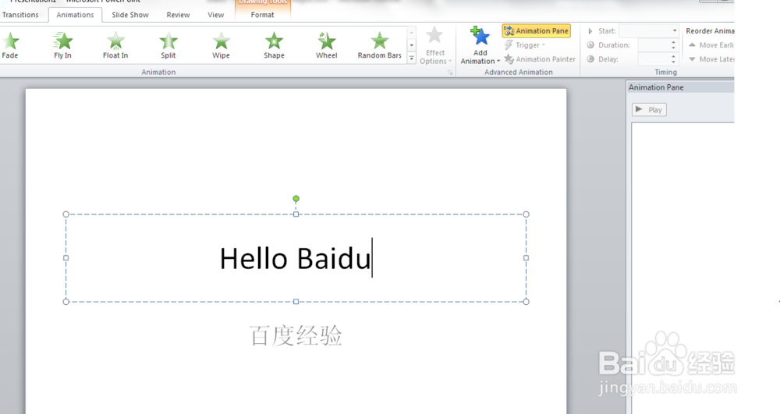Choose the Shape animation effect
780x414 pixels.
click(274, 45)
